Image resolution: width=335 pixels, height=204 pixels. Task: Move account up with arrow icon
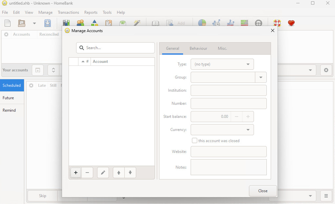[x=119, y=173]
